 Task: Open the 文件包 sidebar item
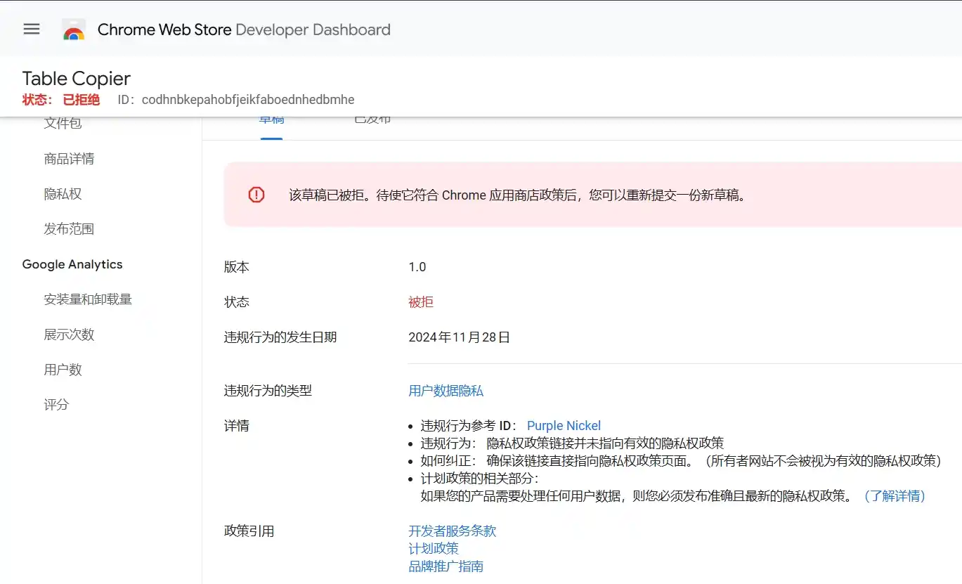pos(63,124)
